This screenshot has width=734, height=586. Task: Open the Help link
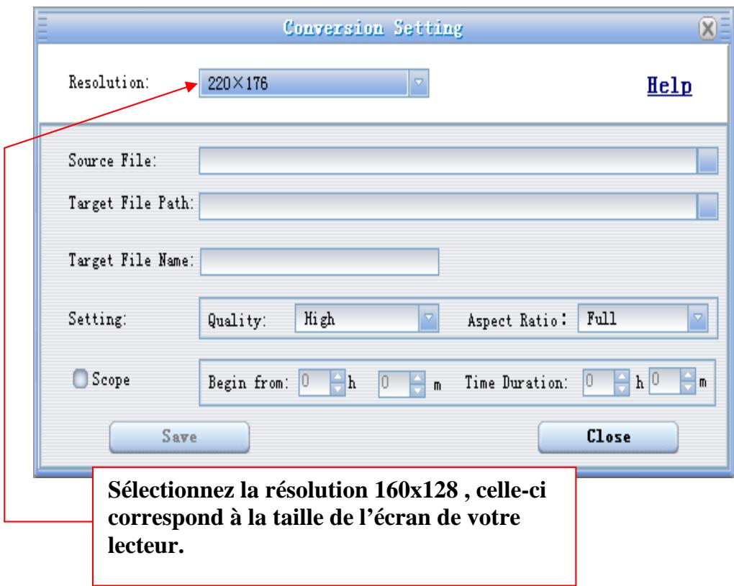pyautogui.click(x=669, y=86)
